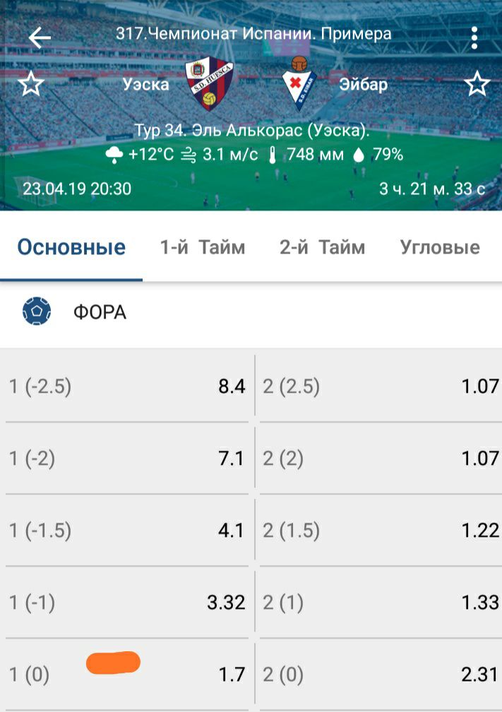Open the three-dot overflow menu
The image size is (502, 712).
pyautogui.click(x=474, y=37)
